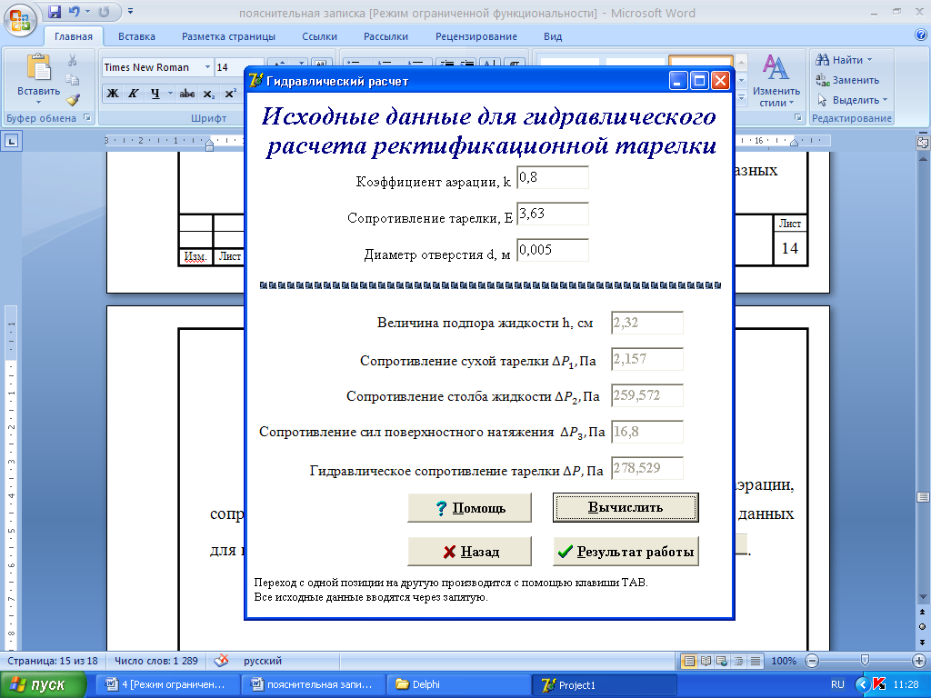Expand Styles group dialog launcher
This screenshot has width=931, height=698.
pos(798,117)
